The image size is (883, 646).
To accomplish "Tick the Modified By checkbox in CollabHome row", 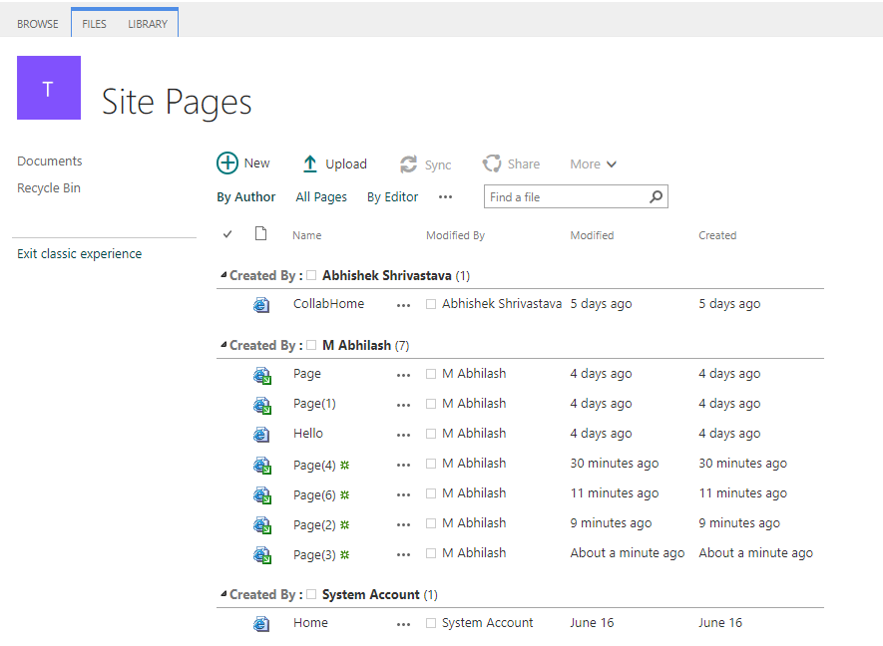I will click(x=431, y=304).
